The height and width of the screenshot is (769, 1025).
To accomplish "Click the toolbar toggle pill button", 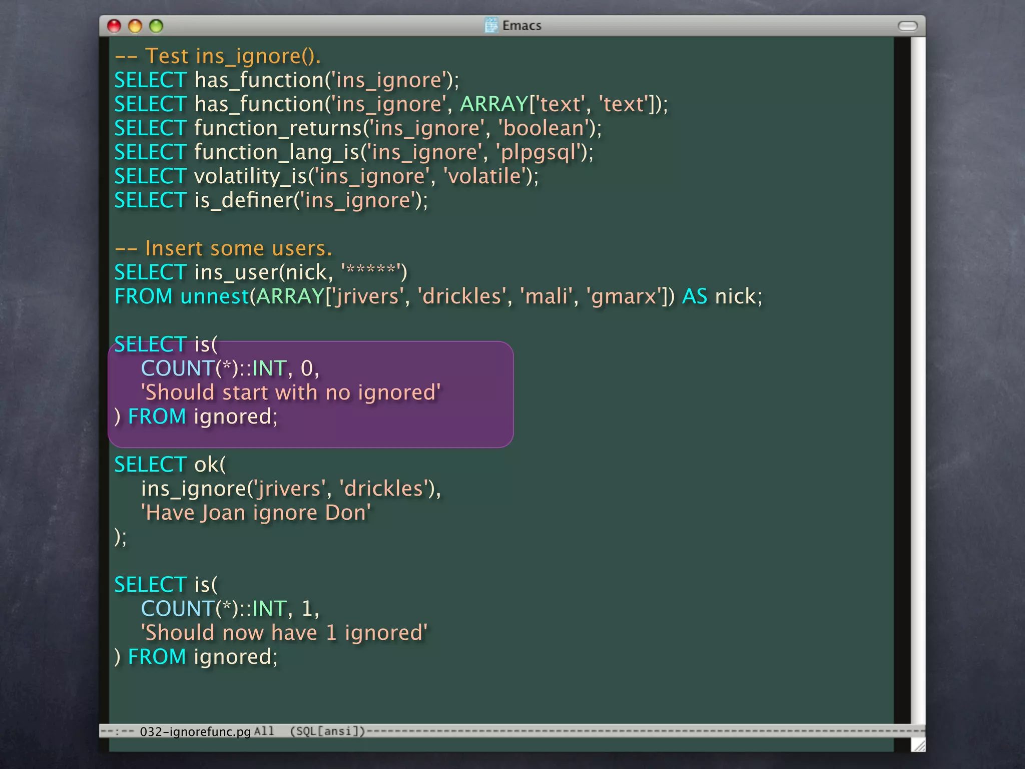I will pyautogui.click(x=907, y=26).
